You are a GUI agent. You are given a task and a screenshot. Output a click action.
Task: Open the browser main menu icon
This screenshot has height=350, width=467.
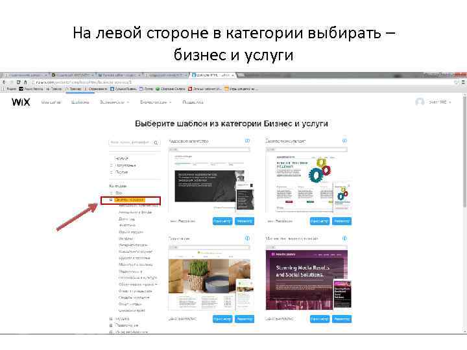463,82
